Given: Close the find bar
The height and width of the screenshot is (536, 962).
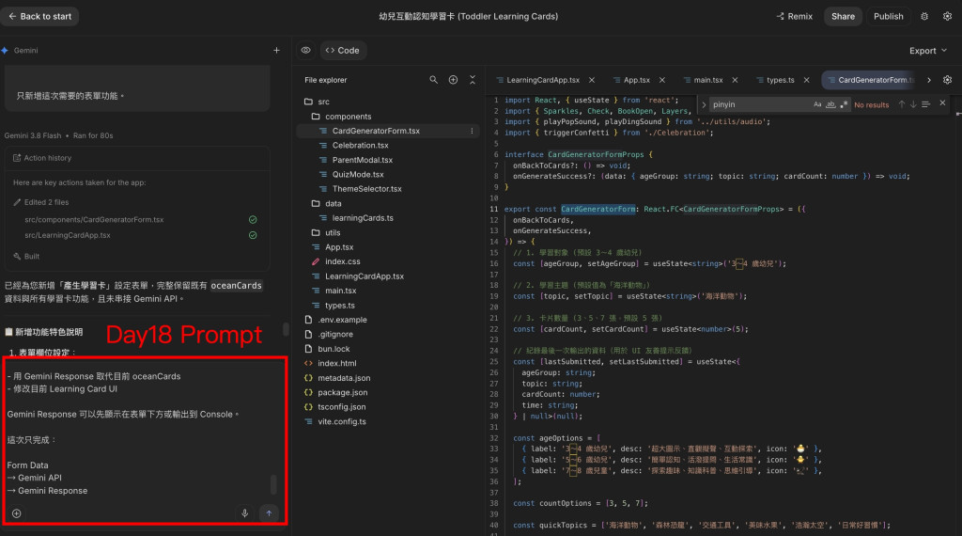Looking at the screenshot, I should [x=942, y=103].
